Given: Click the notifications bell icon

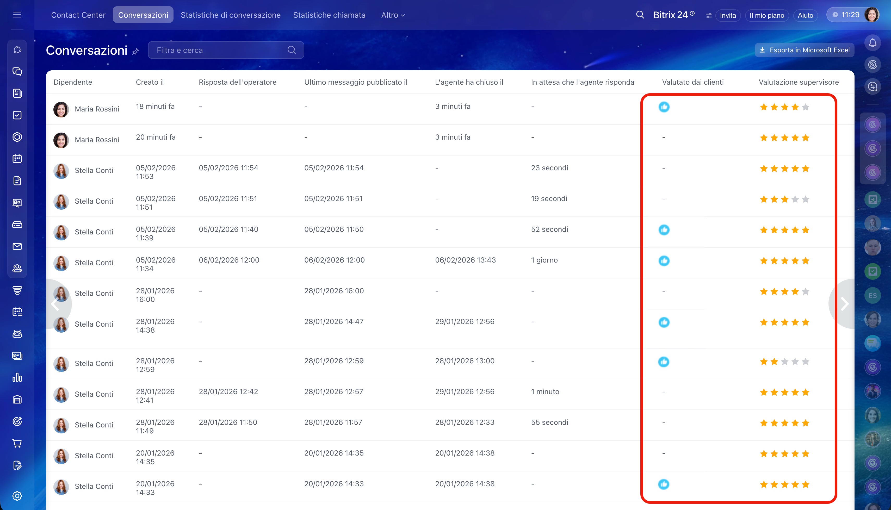Looking at the screenshot, I should [873, 43].
